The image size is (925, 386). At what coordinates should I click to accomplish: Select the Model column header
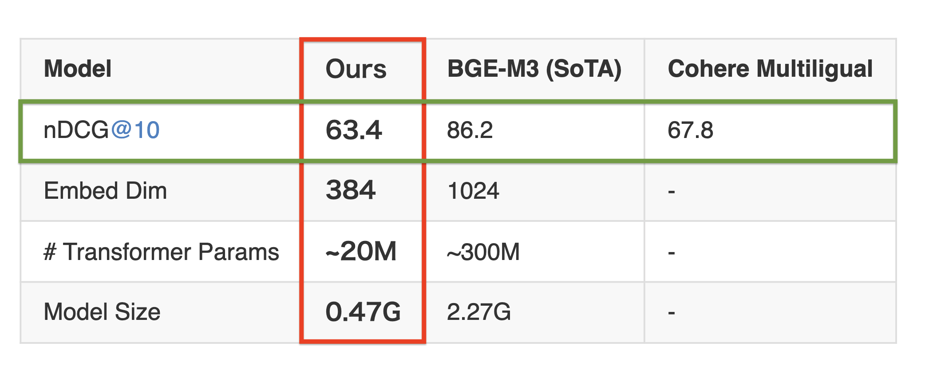click(x=78, y=69)
